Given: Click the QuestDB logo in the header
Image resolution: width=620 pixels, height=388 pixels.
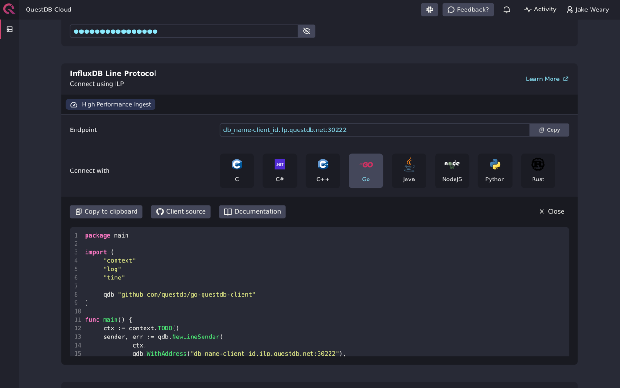Looking at the screenshot, I should tap(9, 9).
